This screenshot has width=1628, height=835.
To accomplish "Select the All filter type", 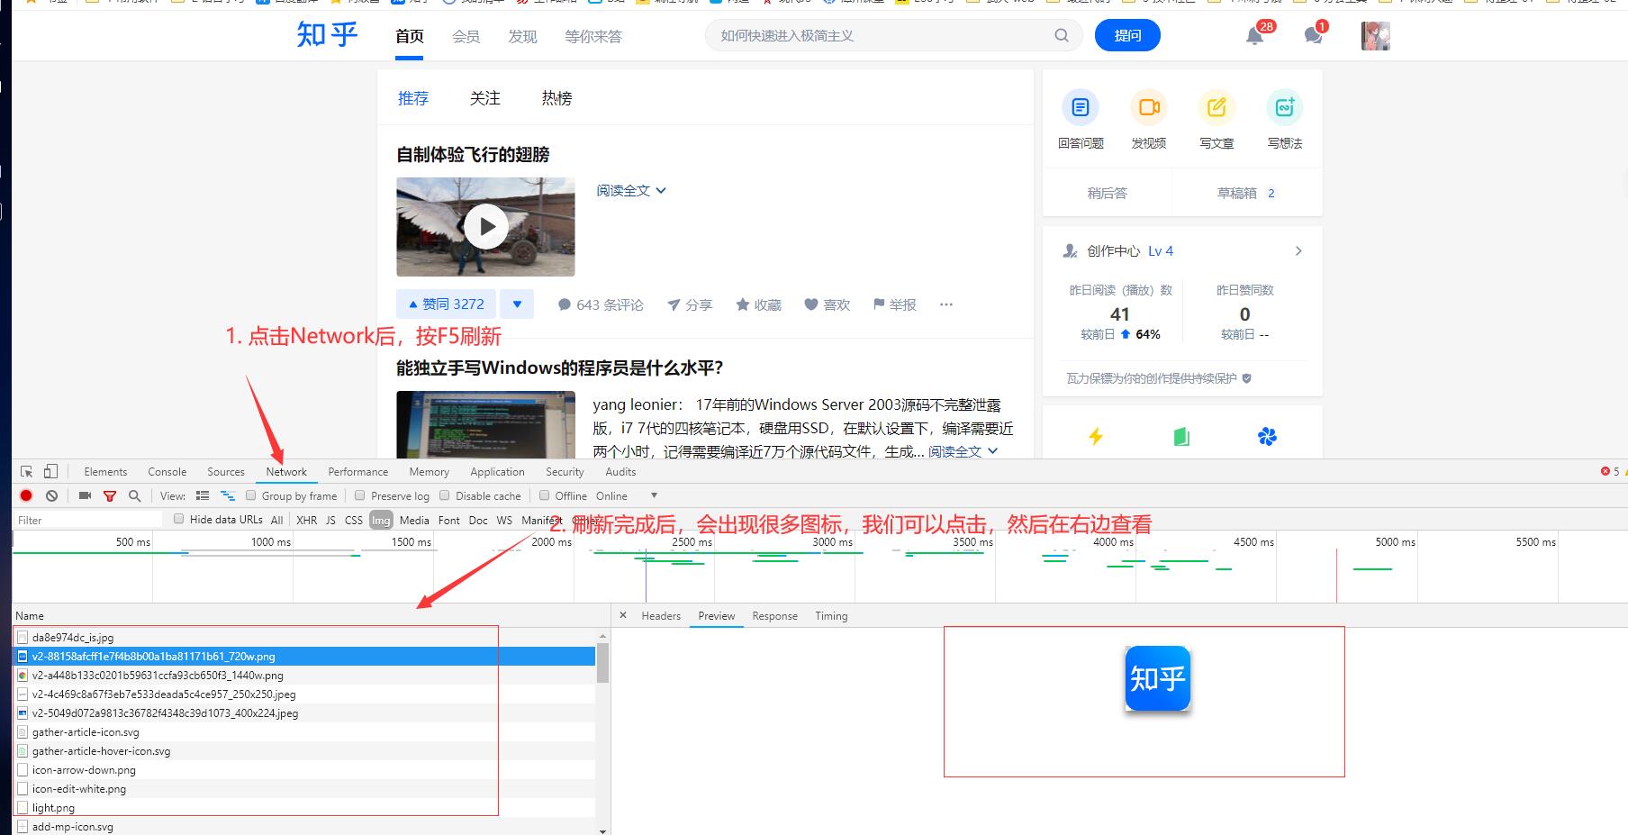I will pos(276,520).
